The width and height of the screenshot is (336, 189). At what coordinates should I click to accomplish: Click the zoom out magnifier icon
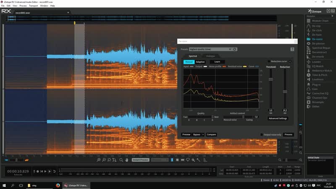coord(104,160)
